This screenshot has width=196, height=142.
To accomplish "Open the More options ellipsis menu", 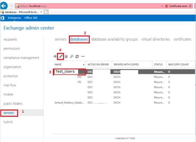I will [83, 56].
